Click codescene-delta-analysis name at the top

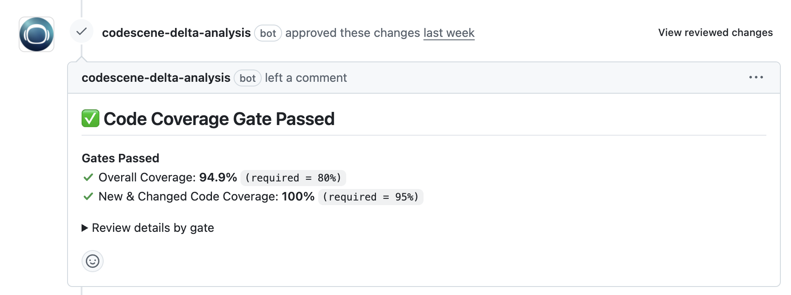pos(176,33)
